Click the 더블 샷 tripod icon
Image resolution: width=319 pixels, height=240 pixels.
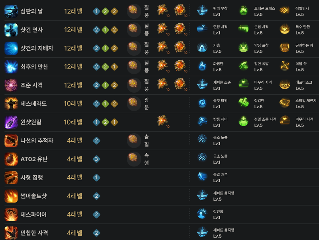pyautogui.click(x=285, y=66)
